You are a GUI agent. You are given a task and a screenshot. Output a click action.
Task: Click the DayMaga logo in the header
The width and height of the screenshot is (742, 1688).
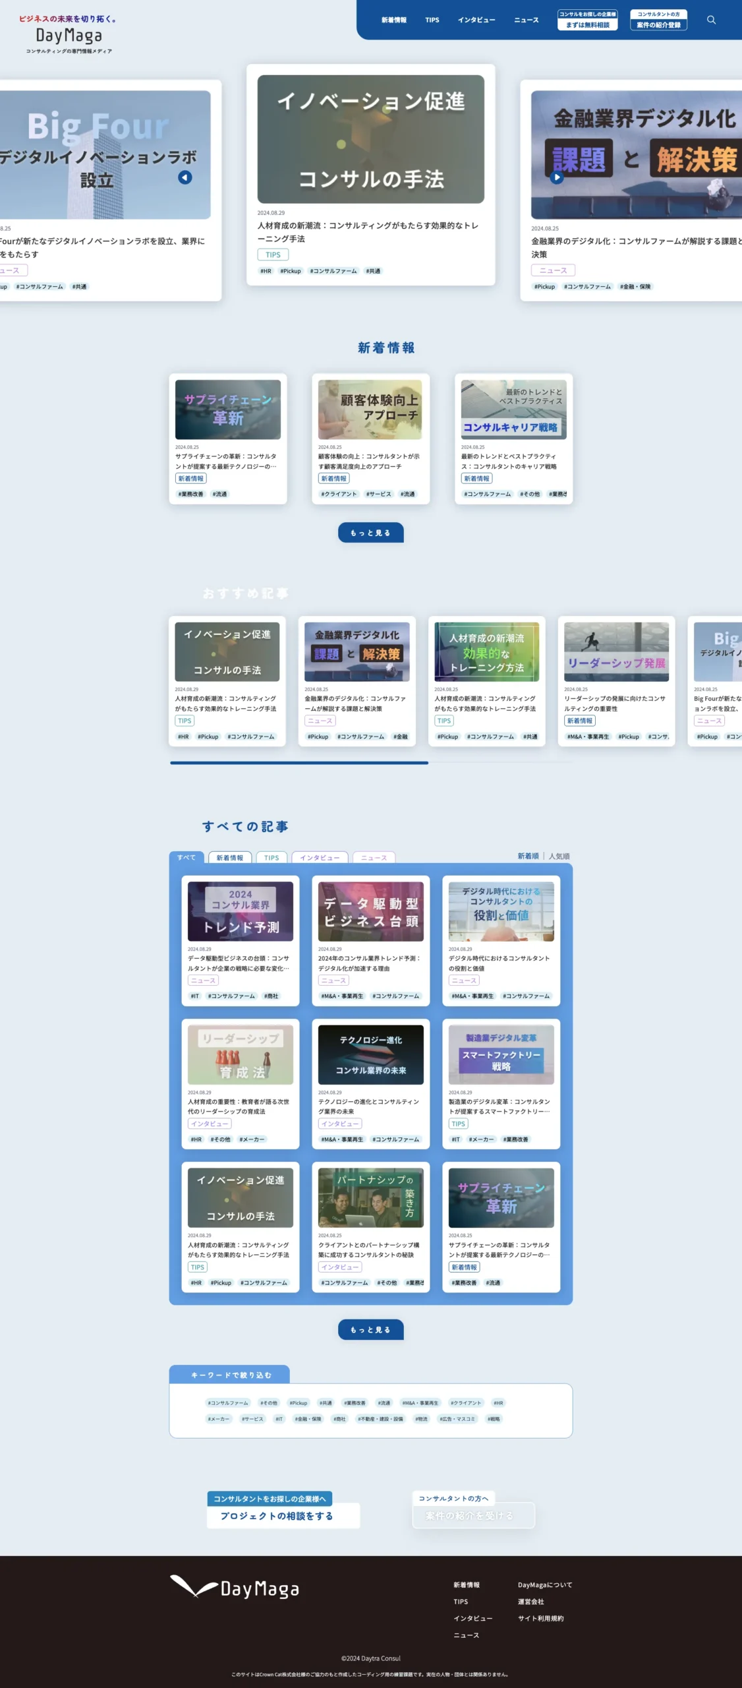coord(69,35)
